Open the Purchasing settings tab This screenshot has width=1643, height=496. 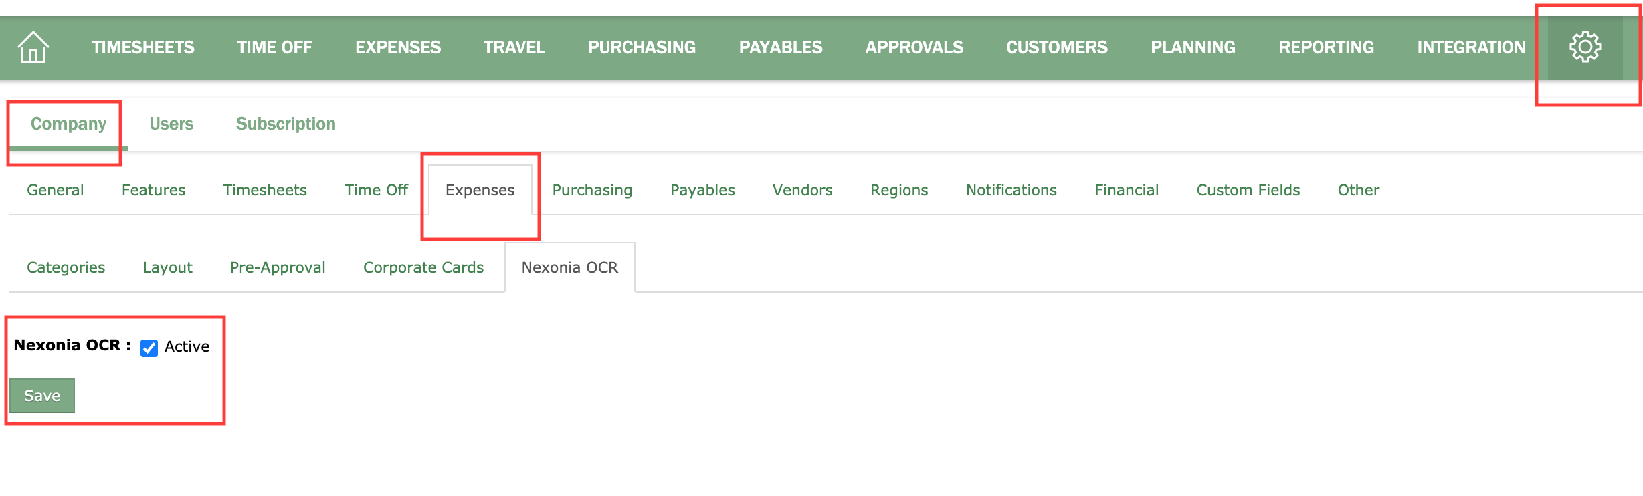[x=592, y=191]
